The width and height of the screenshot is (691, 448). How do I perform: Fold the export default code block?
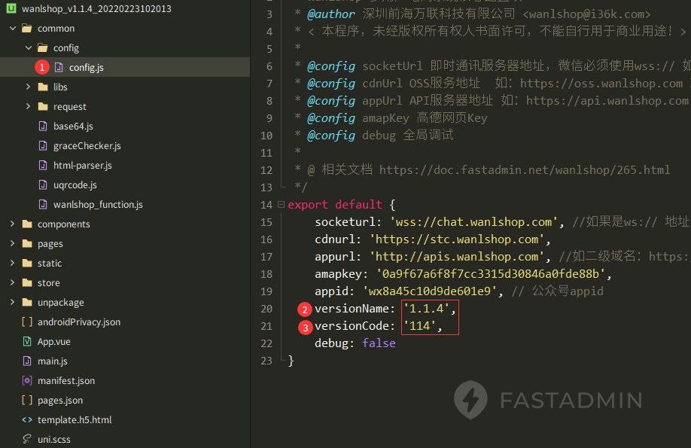tap(281, 205)
